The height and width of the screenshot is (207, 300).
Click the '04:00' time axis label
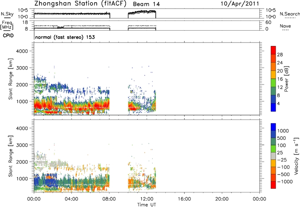point(71,199)
